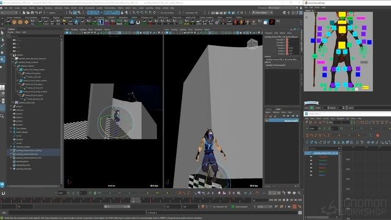
Task: Go to start of playback range
Action: (x=271, y=200)
